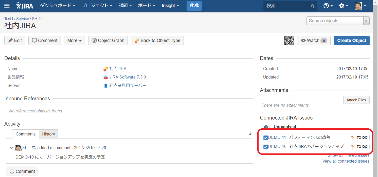The width and height of the screenshot is (378, 177).
Task: Switch to the History tab
Action: (48, 134)
